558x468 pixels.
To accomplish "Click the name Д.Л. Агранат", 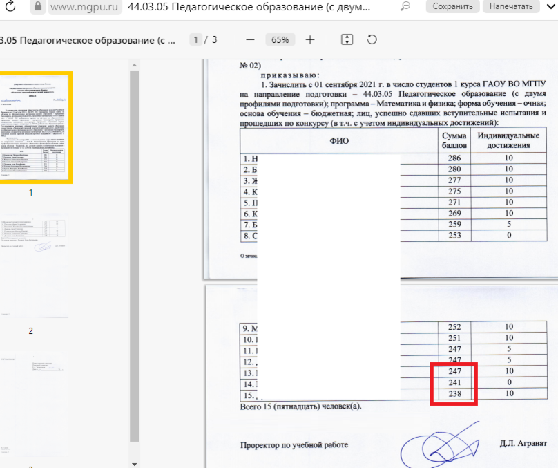I will click(523, 443).
